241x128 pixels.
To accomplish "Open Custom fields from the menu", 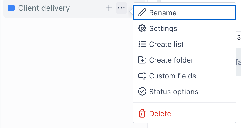I will tap(185, 76).
